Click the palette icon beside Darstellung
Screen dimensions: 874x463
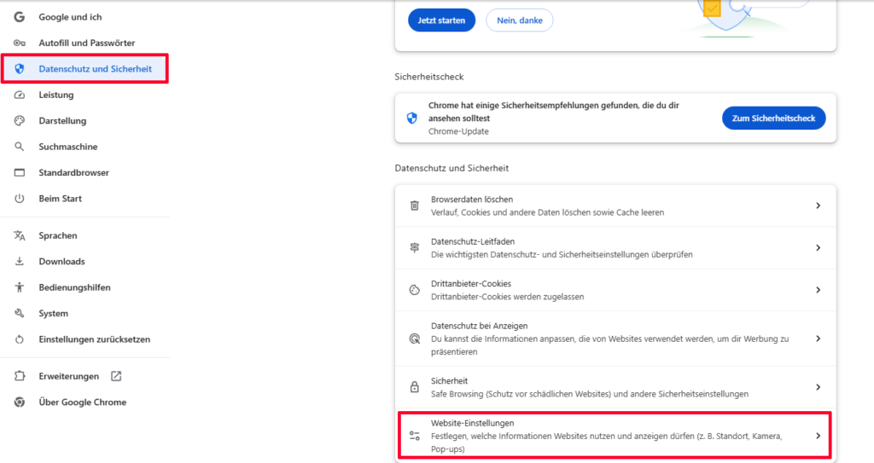point(20,121)
